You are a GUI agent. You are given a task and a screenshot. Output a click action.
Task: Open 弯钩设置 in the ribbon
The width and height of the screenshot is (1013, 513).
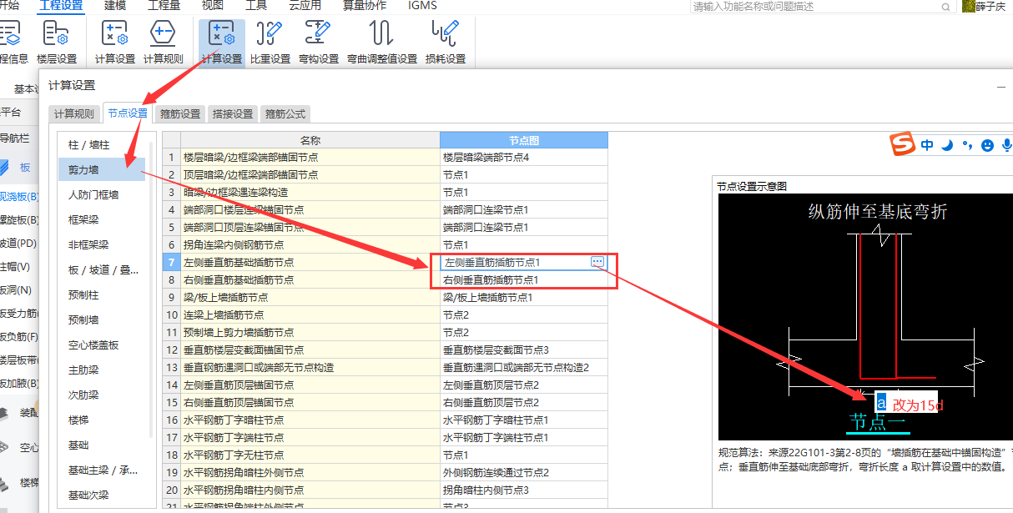(319, 43)
